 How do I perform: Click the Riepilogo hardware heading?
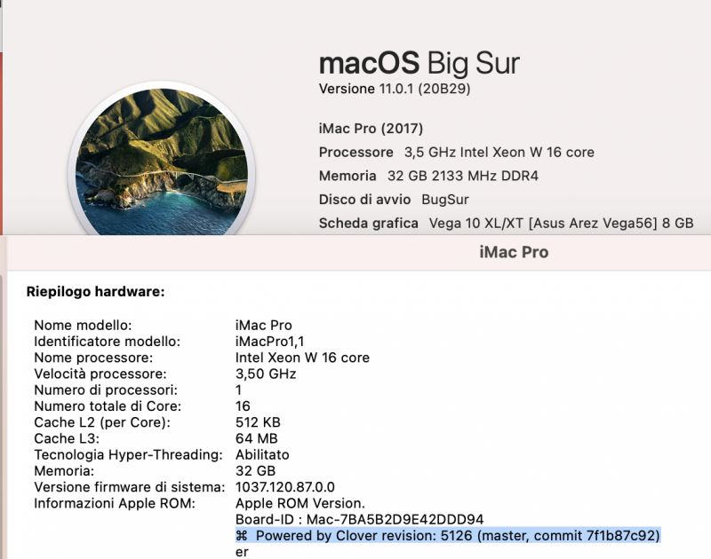(96, 292)
